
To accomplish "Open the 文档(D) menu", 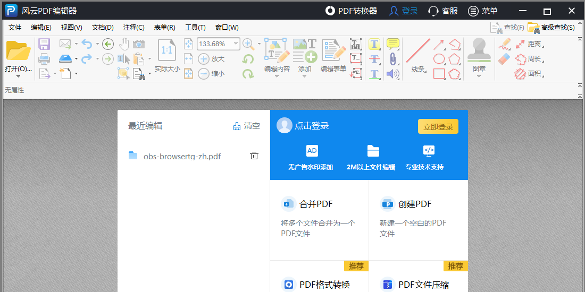I will (103, 28).
